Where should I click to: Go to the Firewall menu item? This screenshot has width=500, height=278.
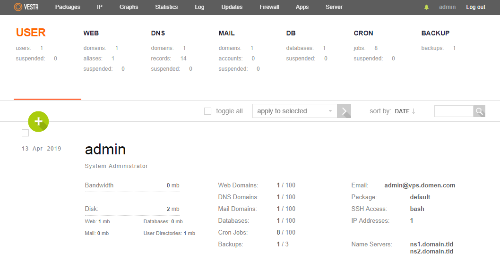click(x=269, y=7)
